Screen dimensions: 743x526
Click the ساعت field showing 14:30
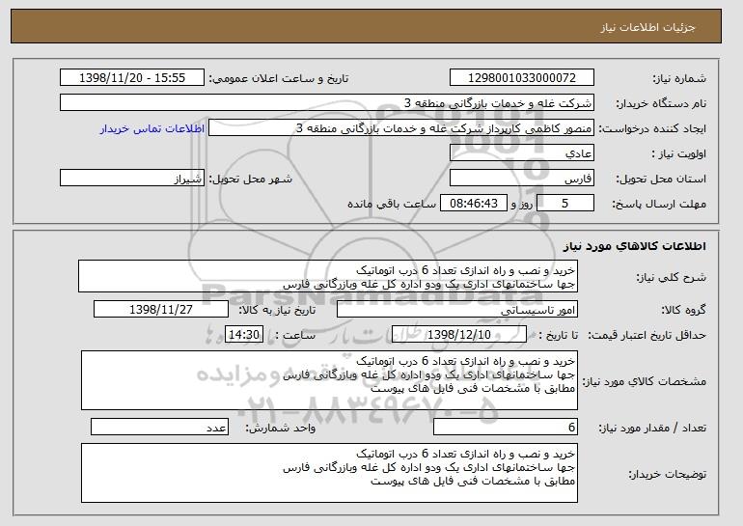click(x=244, y=335)
